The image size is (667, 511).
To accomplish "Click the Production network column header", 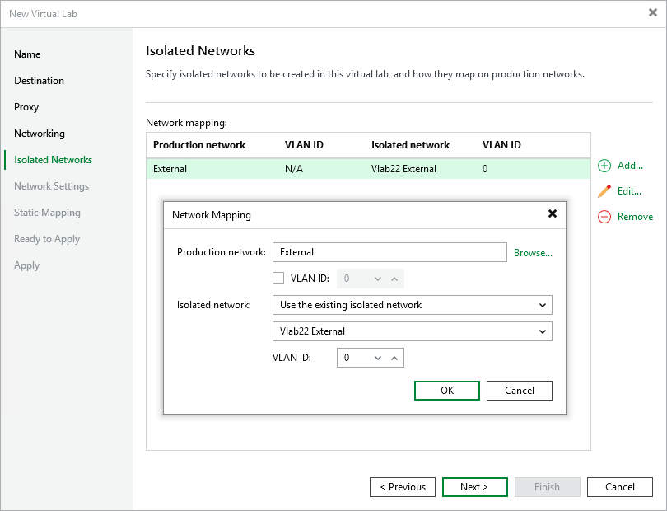I will click(x=199, y=145).
